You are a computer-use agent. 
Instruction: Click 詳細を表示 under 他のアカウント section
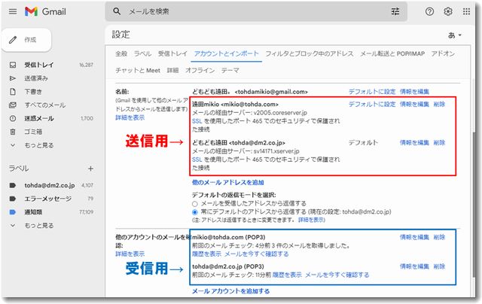click(130, 254)
